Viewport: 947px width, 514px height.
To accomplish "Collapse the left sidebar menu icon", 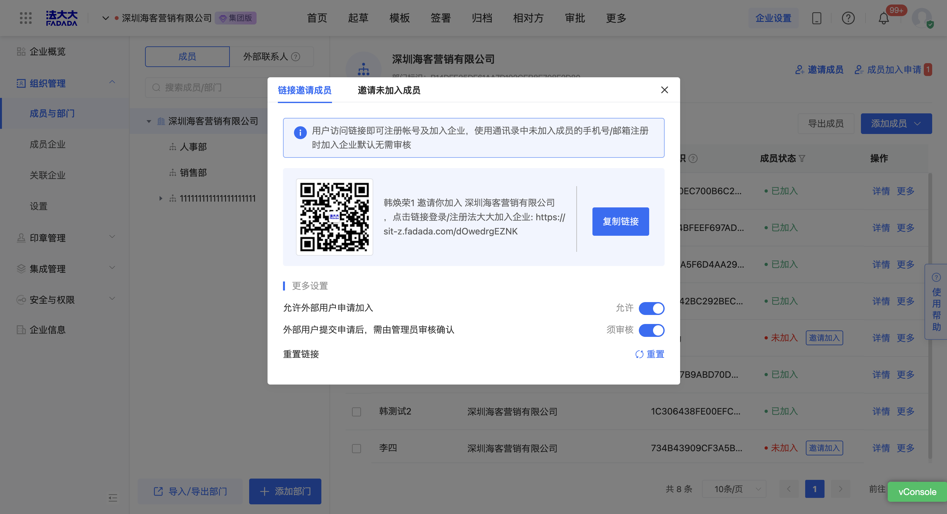I will [x=113, y=498].
